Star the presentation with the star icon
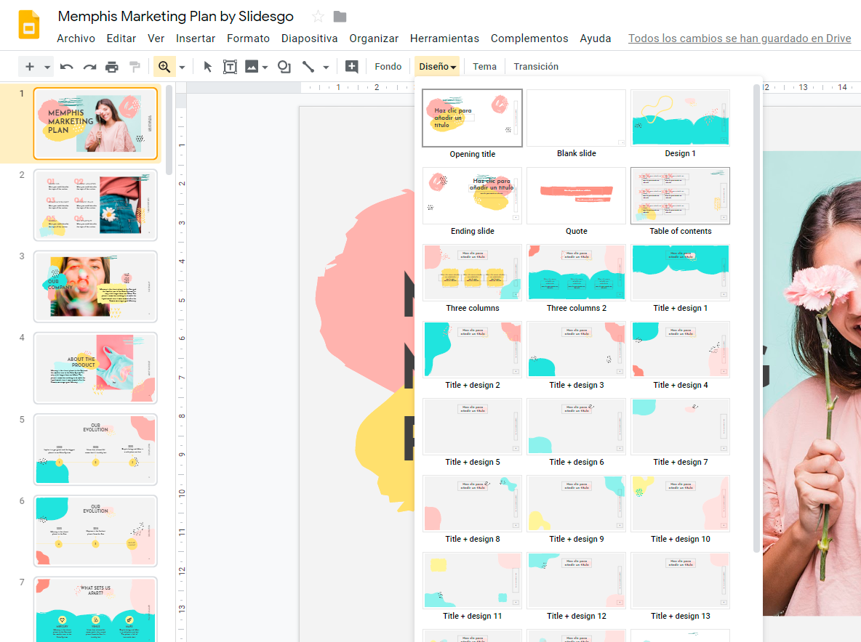This screenshot has width=861, height=642. 317,17
